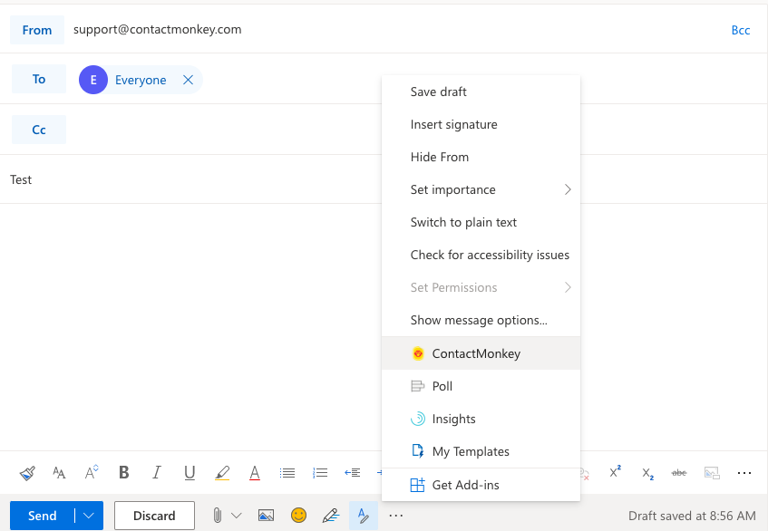Launch the ContactMonkey add-in
The width and height of the screenshot is (768, 531).
click(481, 353)
